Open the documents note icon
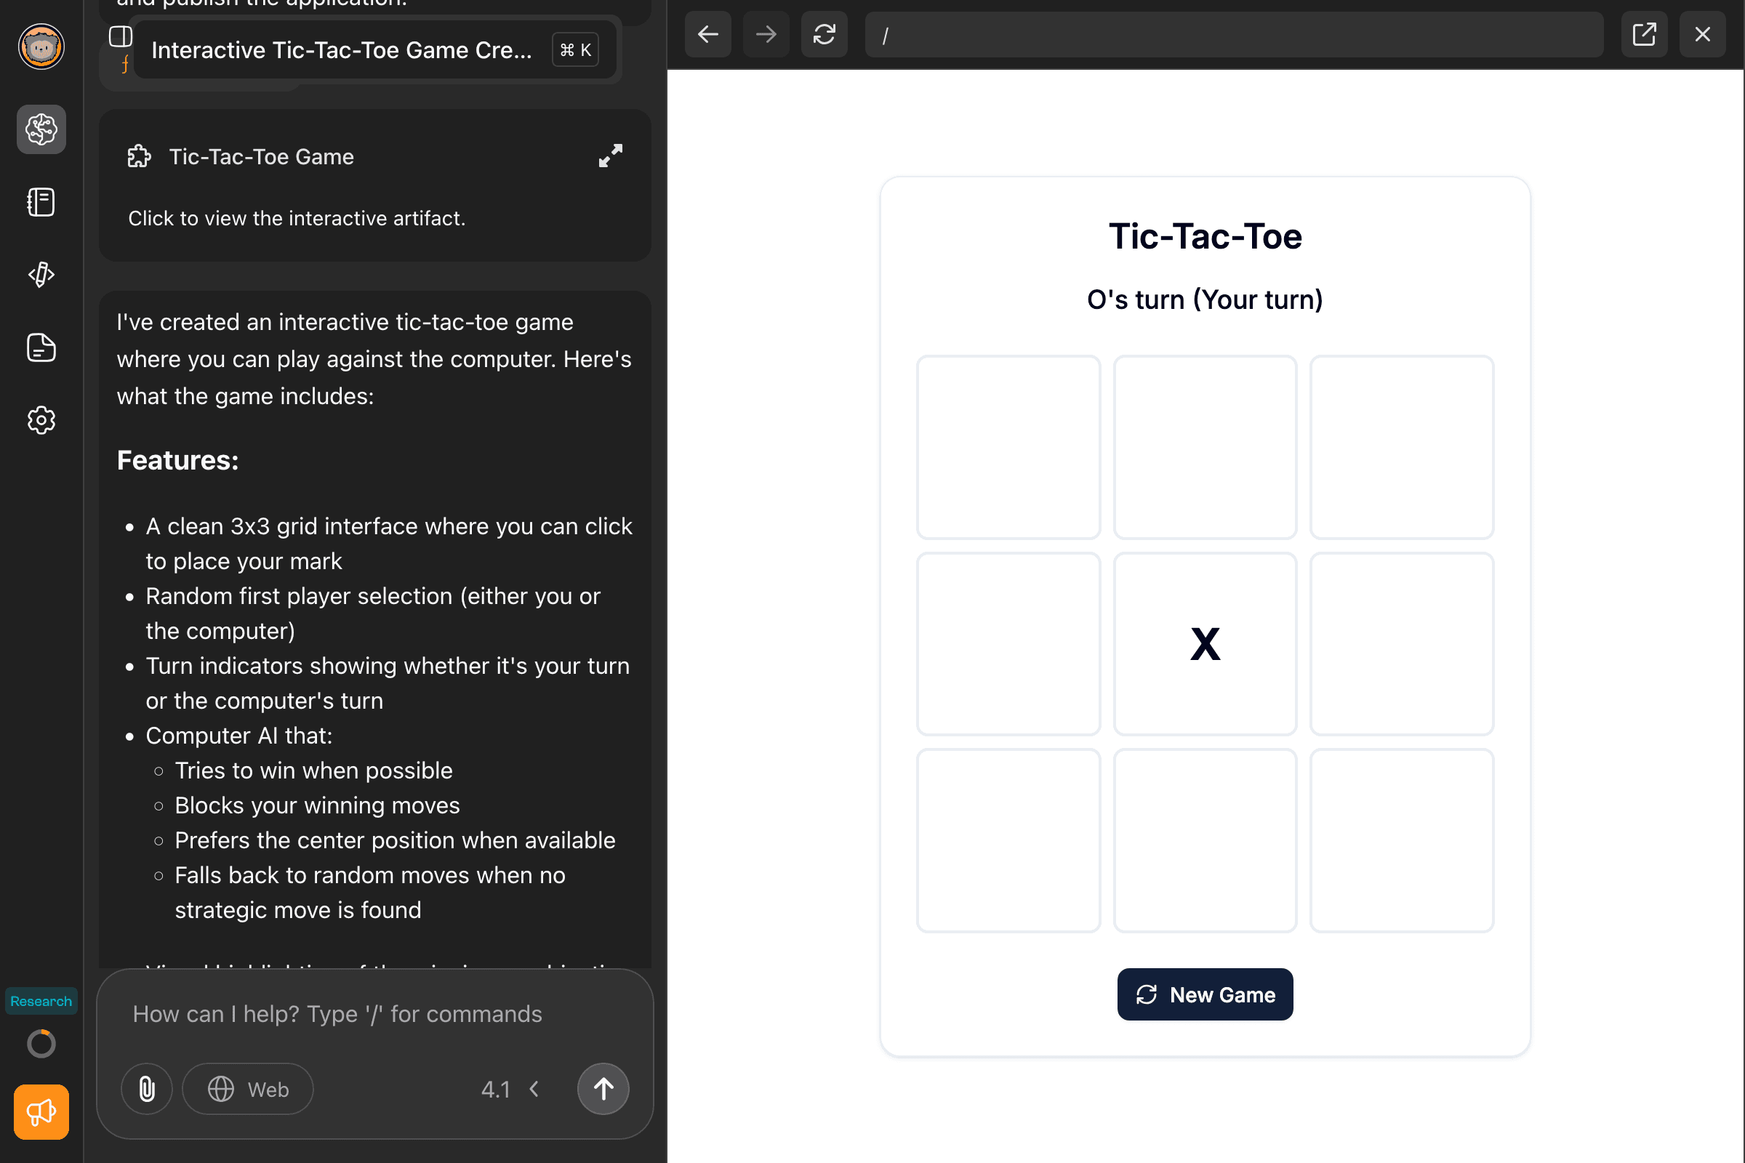 pyautogui.click(x=41, y=347)
